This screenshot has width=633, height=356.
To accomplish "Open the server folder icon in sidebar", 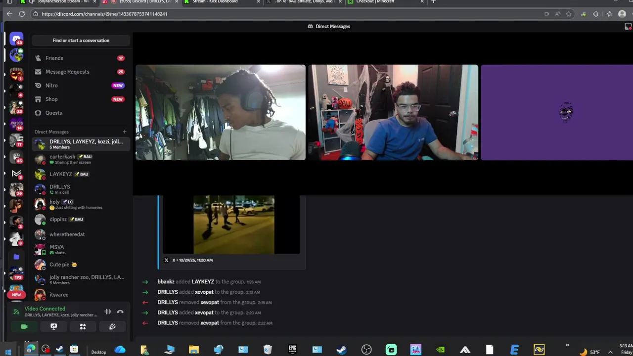I will point(16,257).
